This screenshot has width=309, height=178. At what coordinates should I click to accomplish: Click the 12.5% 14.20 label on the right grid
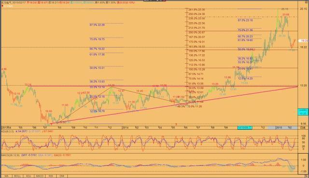(x=245, y=78)
